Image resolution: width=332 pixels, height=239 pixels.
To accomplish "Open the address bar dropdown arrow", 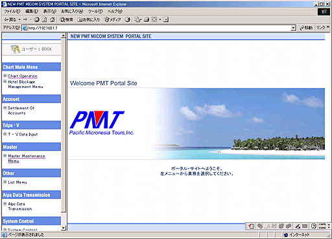I will (x=293, y=28).
